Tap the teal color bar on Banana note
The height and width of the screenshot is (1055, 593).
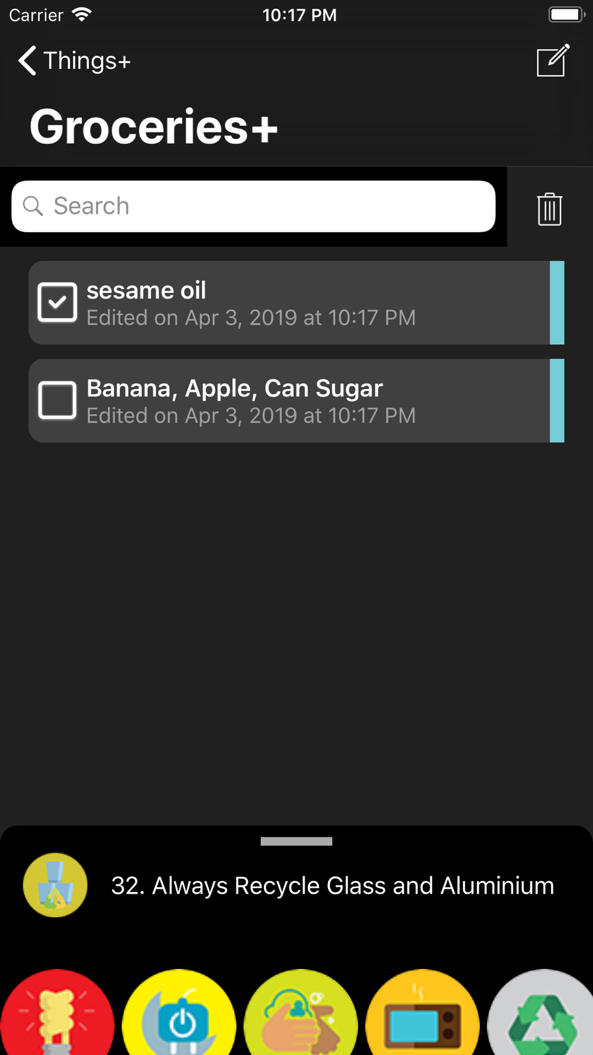point(557,401)
